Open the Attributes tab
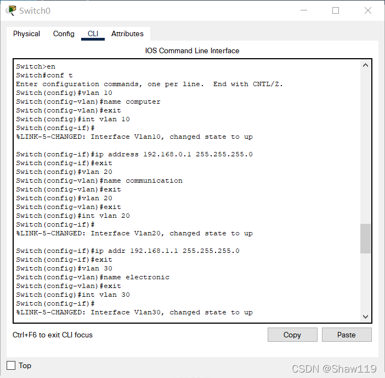 pos(127,33)
